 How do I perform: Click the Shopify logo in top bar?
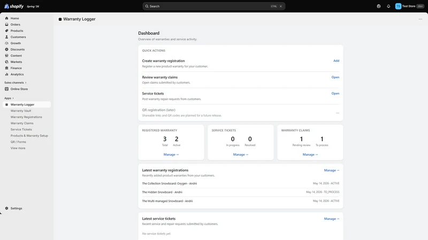14,6
